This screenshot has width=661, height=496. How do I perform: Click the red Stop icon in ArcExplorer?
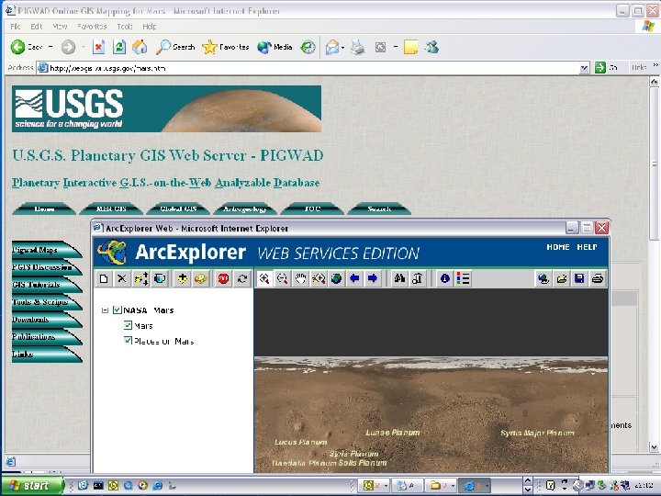223,278
